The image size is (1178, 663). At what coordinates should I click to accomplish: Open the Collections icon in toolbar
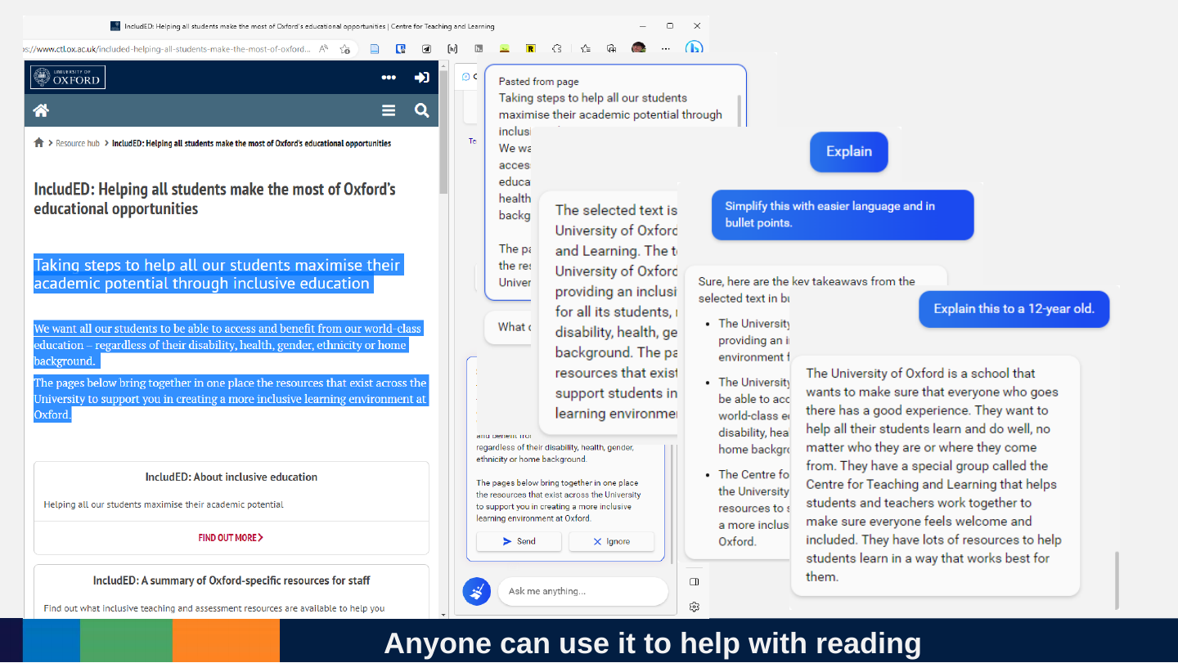[x=611, y=49]
